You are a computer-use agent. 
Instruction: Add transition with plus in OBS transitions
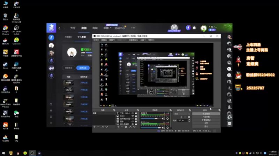coord(181,117)
